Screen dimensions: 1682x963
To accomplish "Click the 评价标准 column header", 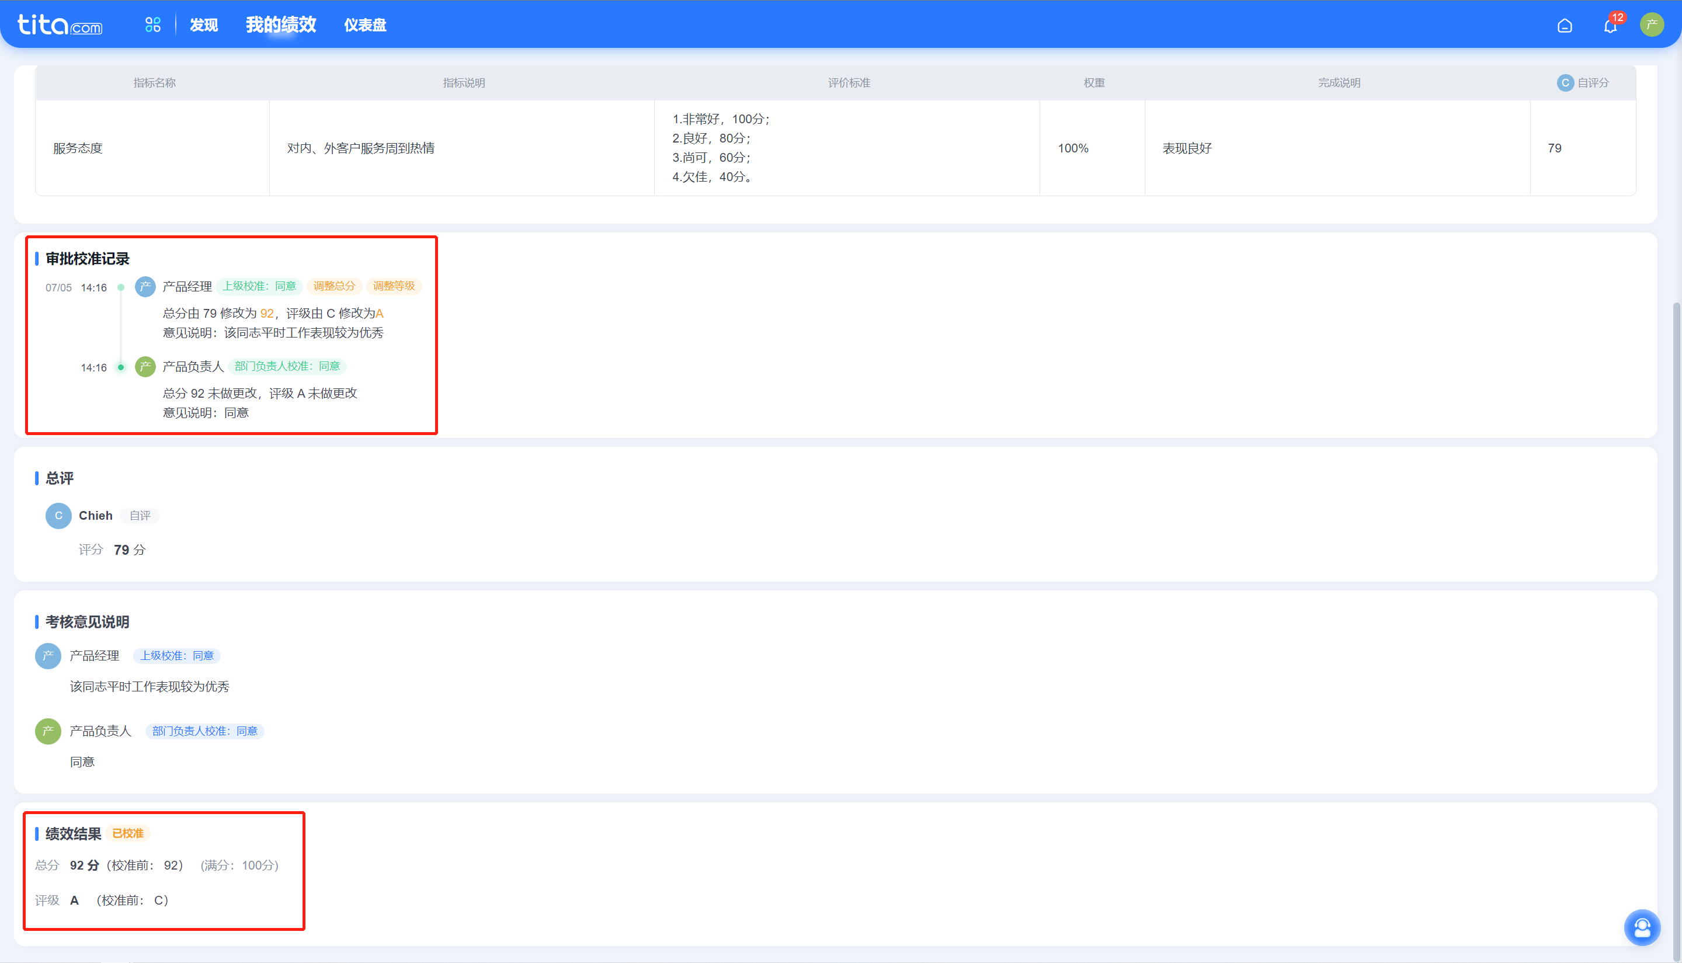I will click(x=849, y=83).
